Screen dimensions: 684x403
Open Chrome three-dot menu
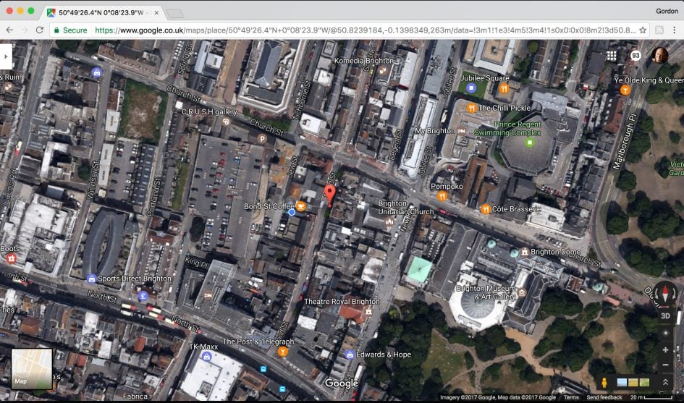coord(675,30)
